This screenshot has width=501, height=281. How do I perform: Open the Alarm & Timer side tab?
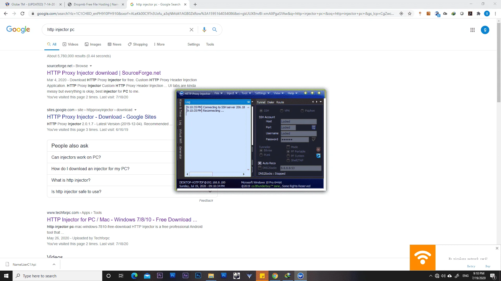click(180, 108)
